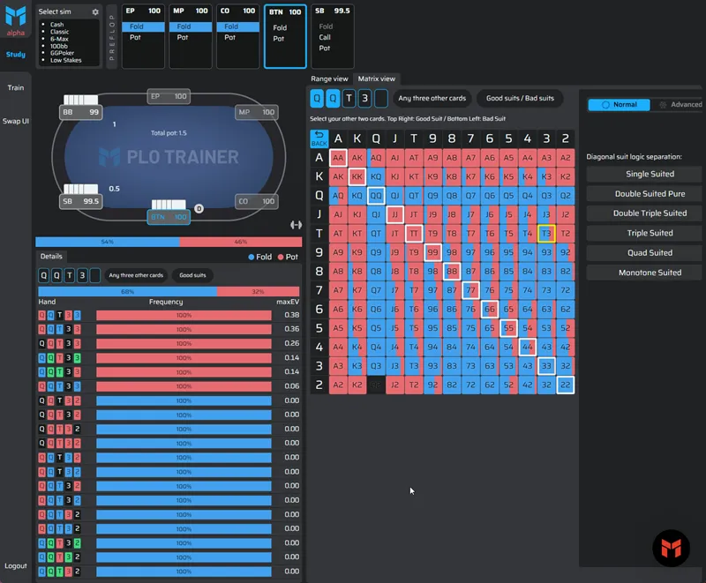Click the blue BACK arrow in the matrix
Viewport: 706px width, 583px height.
point(319,138)
